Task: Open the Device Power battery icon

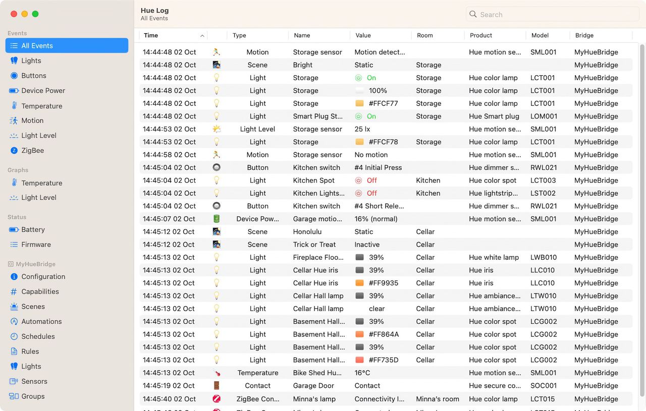Action: click(14, 91)
